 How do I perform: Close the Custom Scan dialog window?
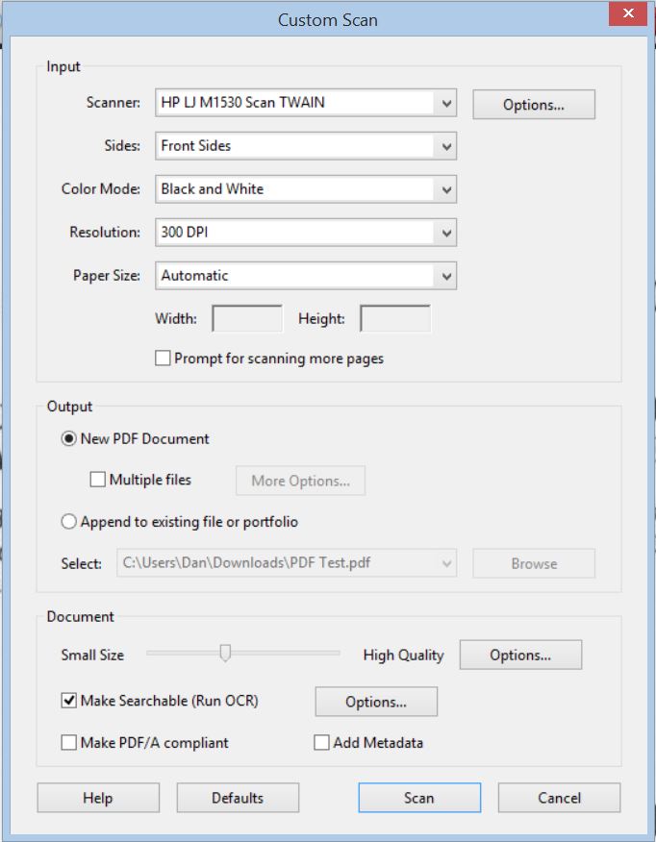(x=628, y=15)
